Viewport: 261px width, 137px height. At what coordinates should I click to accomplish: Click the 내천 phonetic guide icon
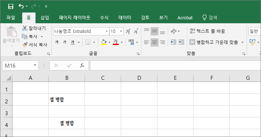tap(131, 42)
